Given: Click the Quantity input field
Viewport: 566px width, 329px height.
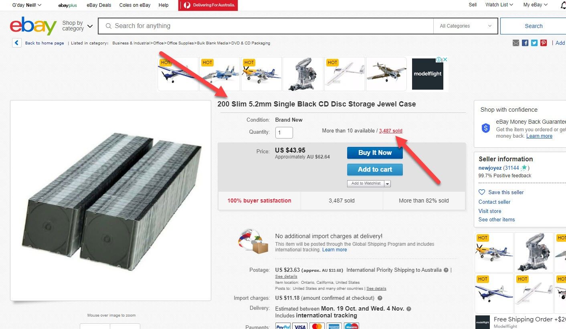Looking at the screenshot, I should 284,132.
